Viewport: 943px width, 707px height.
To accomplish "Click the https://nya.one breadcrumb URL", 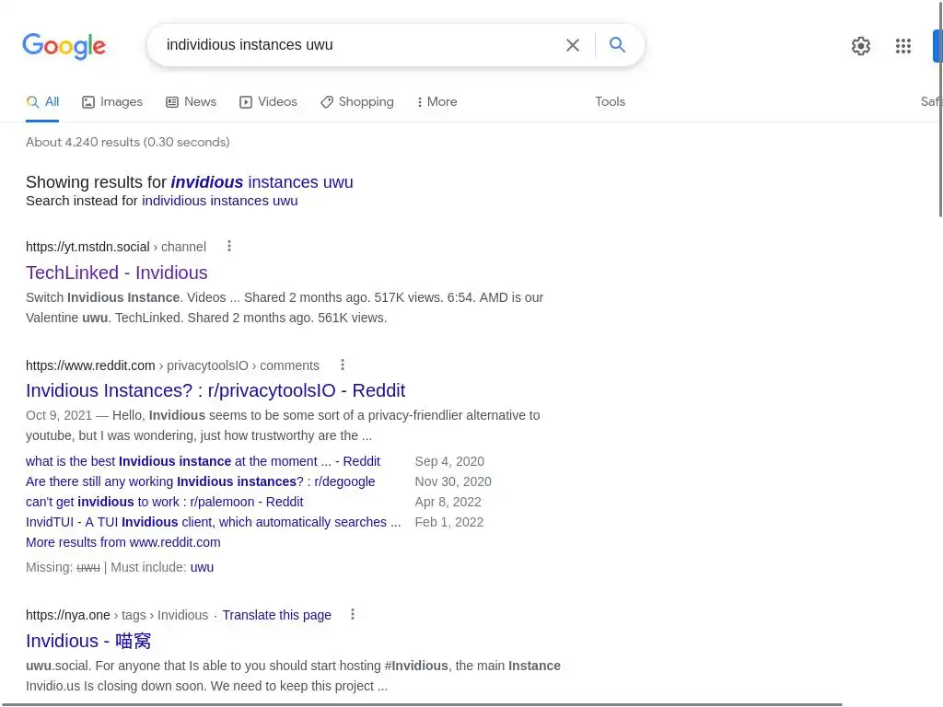I will (x=68, y=615).
